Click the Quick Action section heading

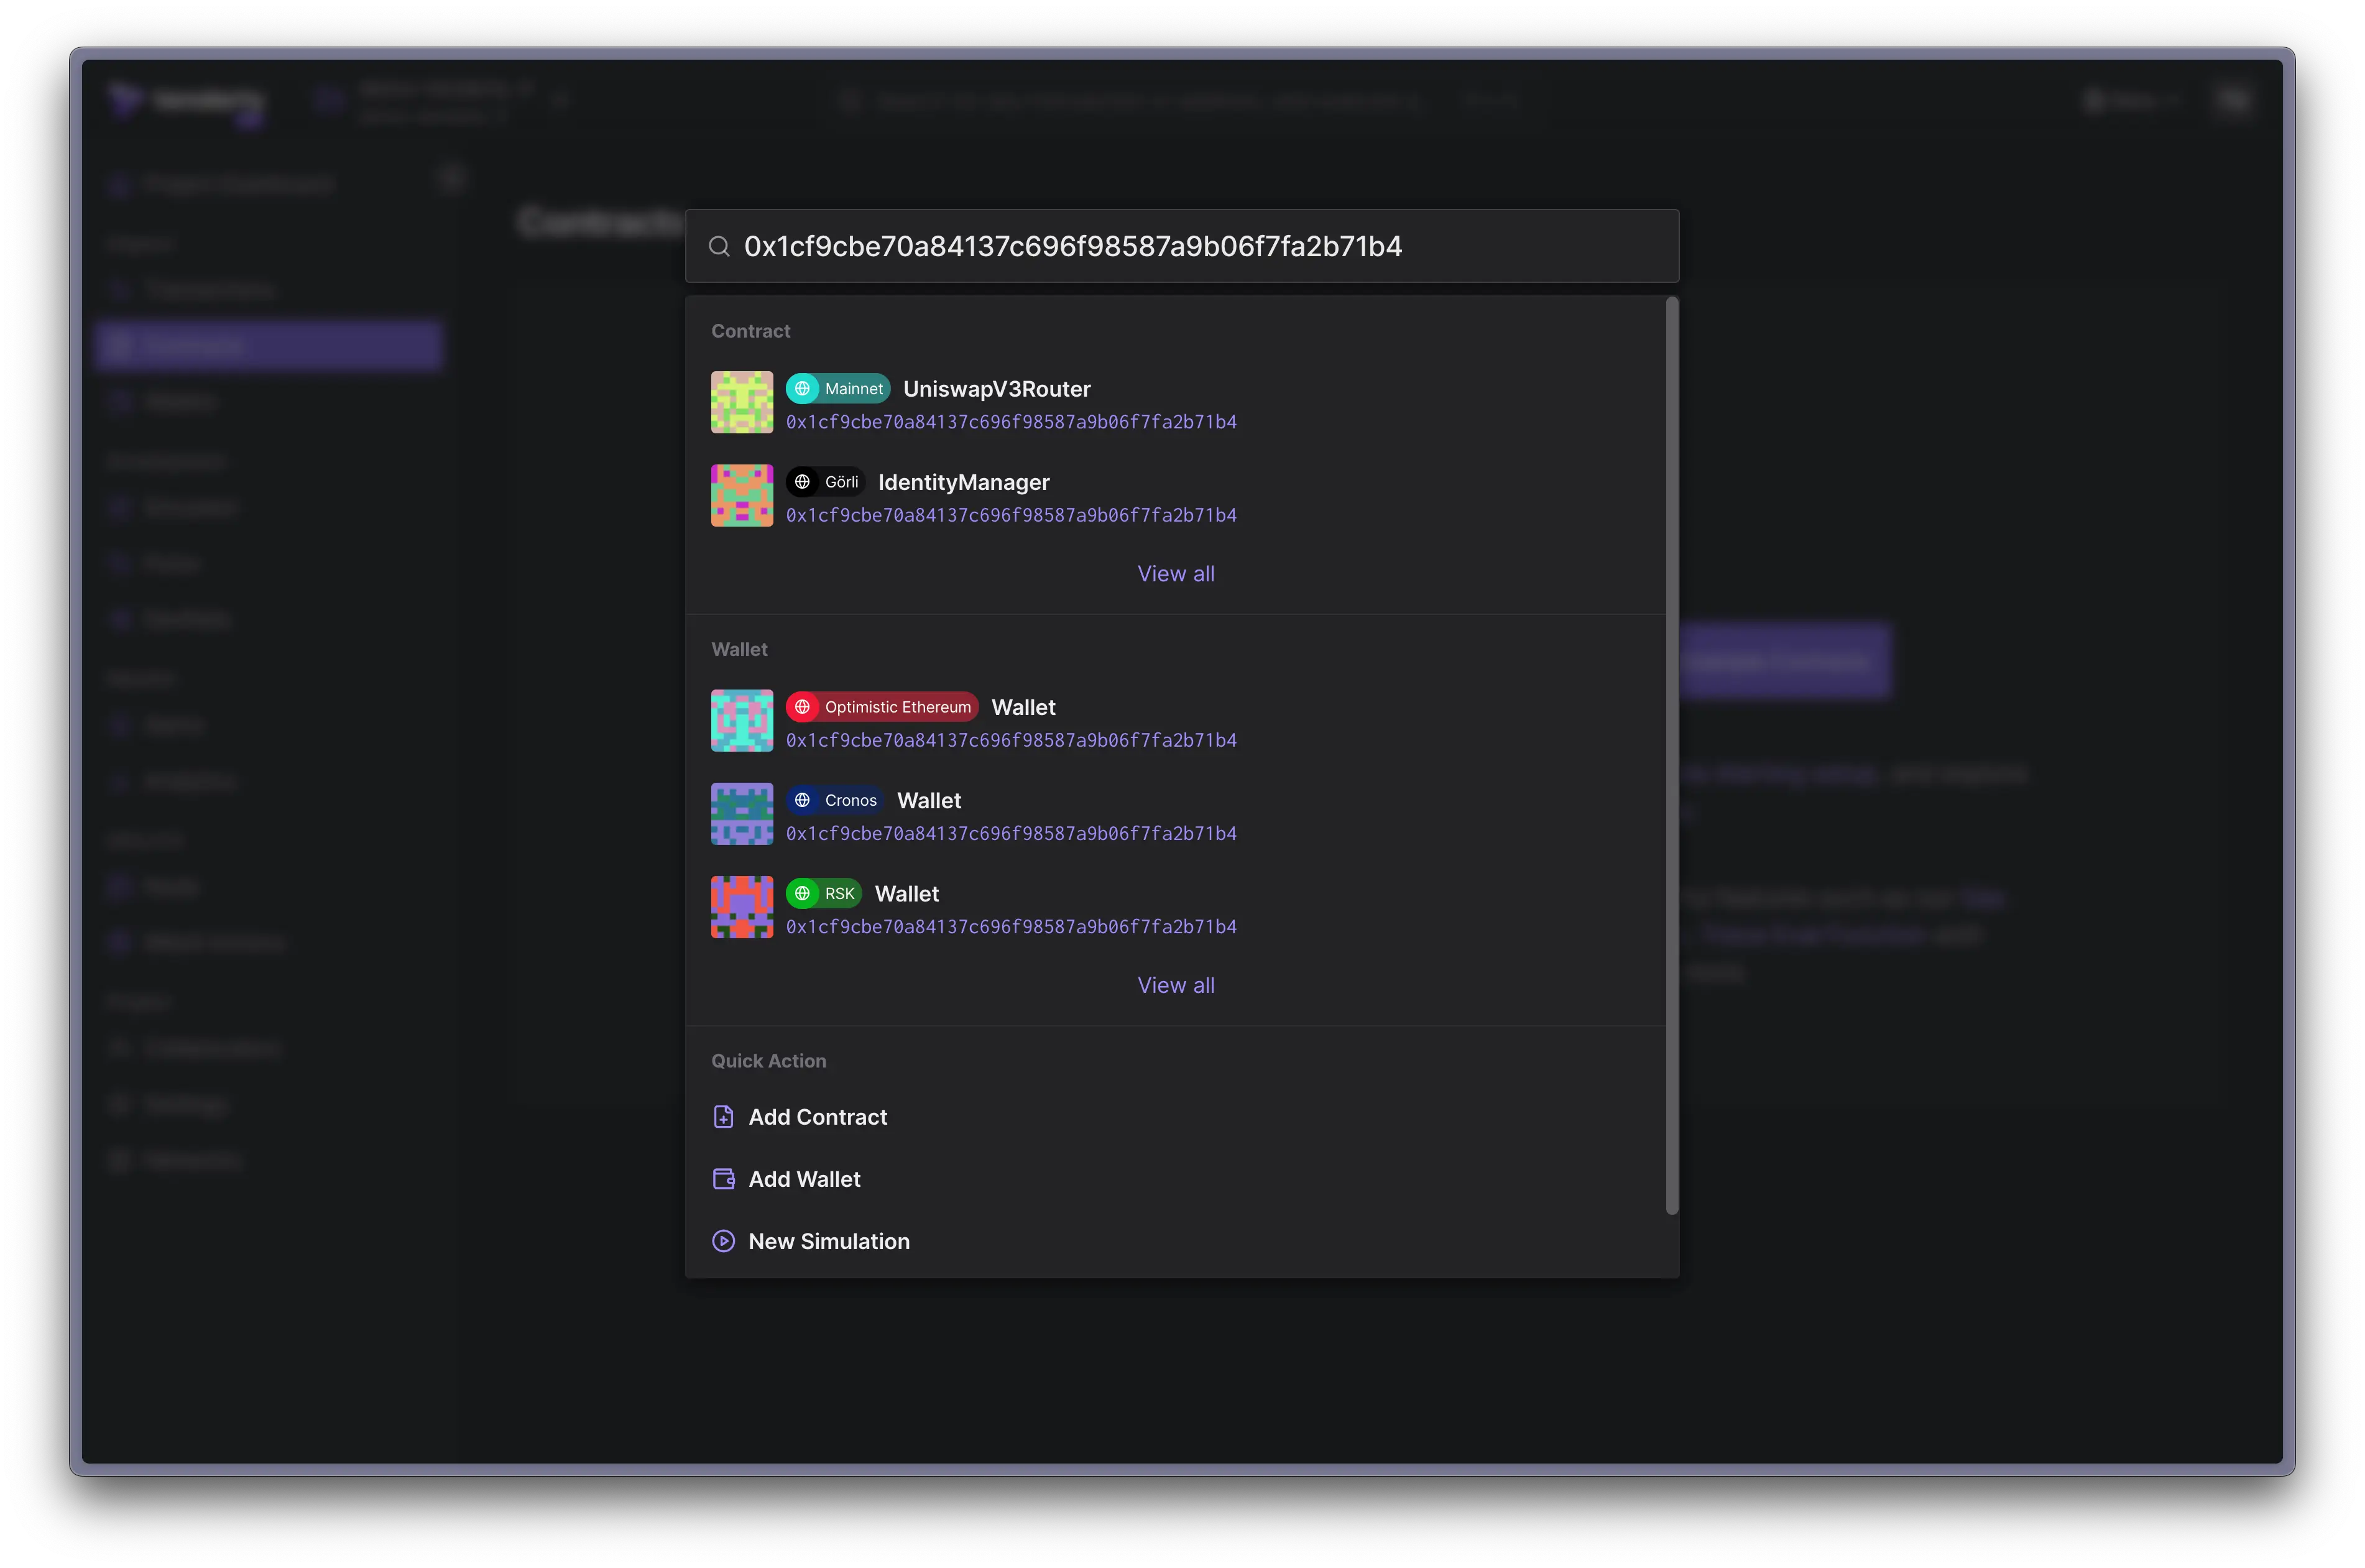pyautogui.click(x=768, y=1060)
